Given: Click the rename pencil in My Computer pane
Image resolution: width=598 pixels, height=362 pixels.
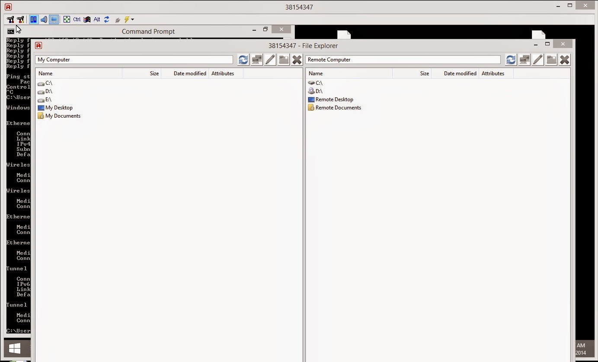Looking at the screenshot, I should [x=270, y=60].
